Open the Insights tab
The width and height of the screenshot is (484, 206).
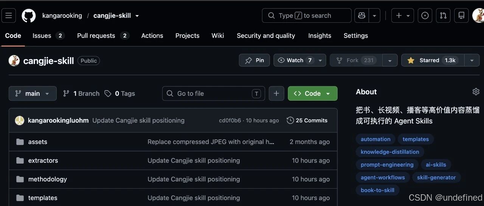pyautogui.click(x=320, y=36)
